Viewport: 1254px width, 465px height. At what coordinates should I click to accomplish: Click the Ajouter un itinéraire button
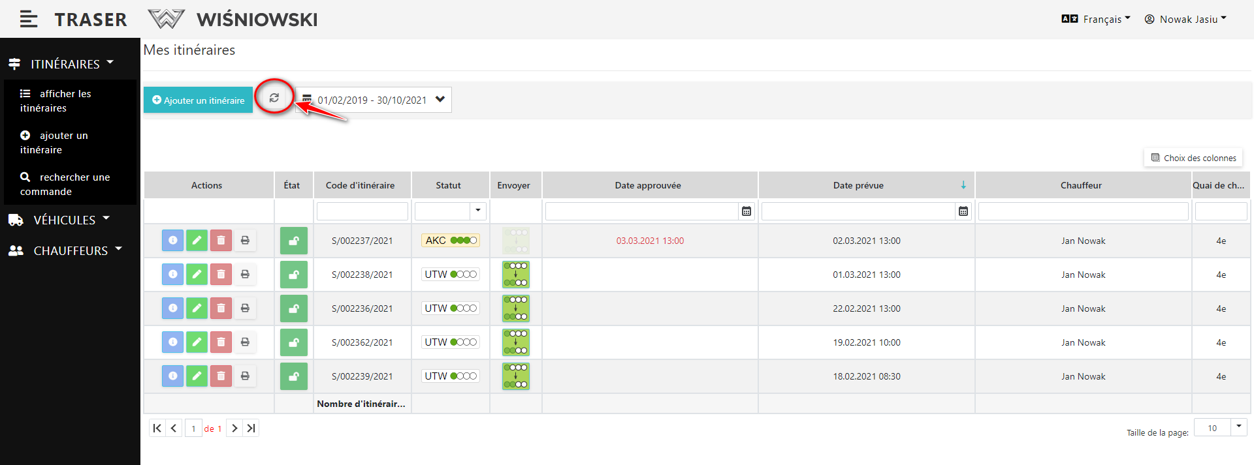tap(198, 100)
